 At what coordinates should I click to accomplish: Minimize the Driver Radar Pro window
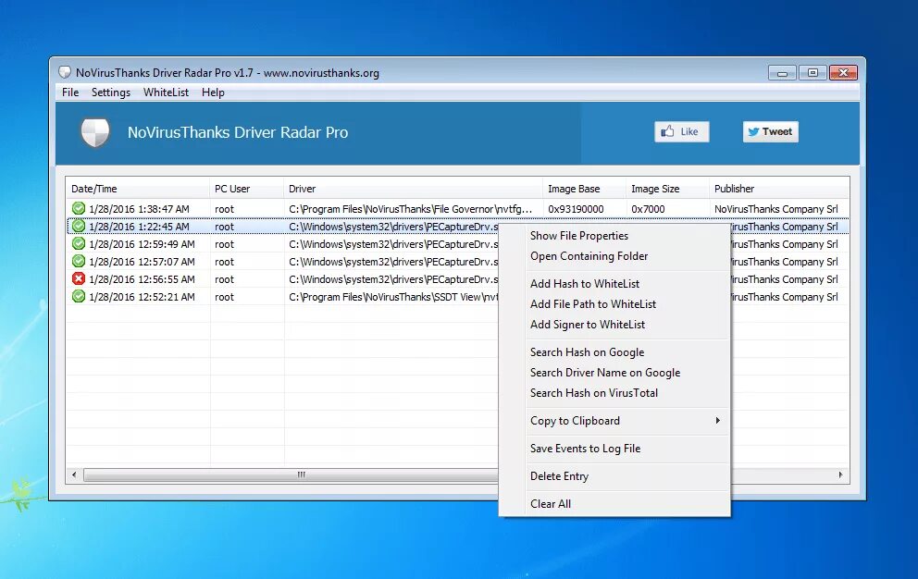click(782, 72)
